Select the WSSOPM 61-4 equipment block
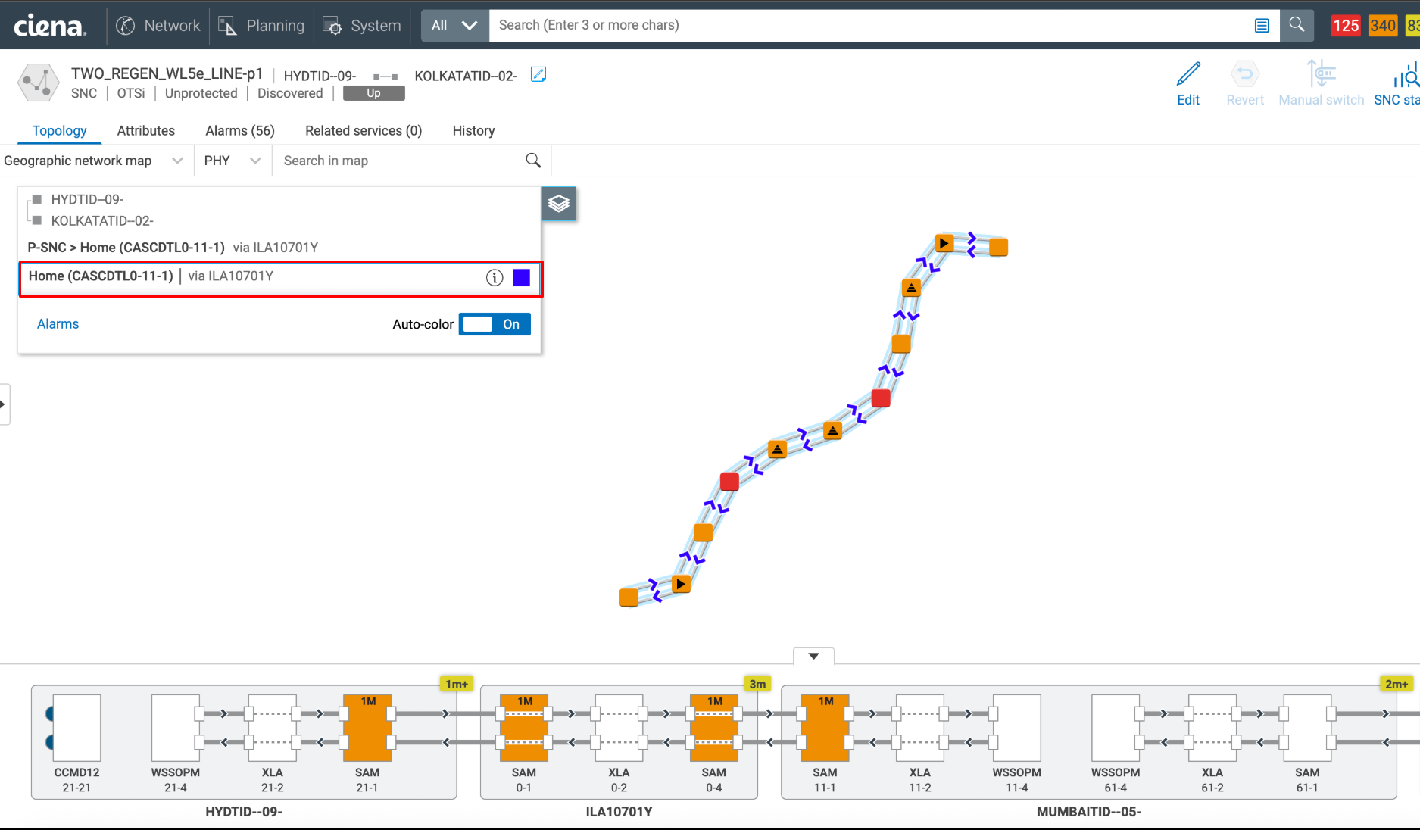Viewport: 1420px width, 830px height. (1116, 728)
